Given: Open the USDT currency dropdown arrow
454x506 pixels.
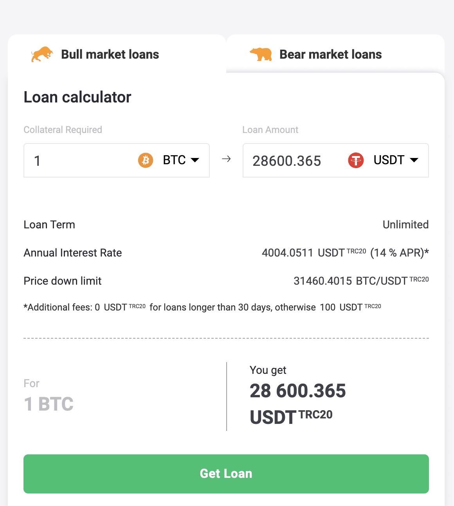Looking at the screenshot, I should click(414, 160).
